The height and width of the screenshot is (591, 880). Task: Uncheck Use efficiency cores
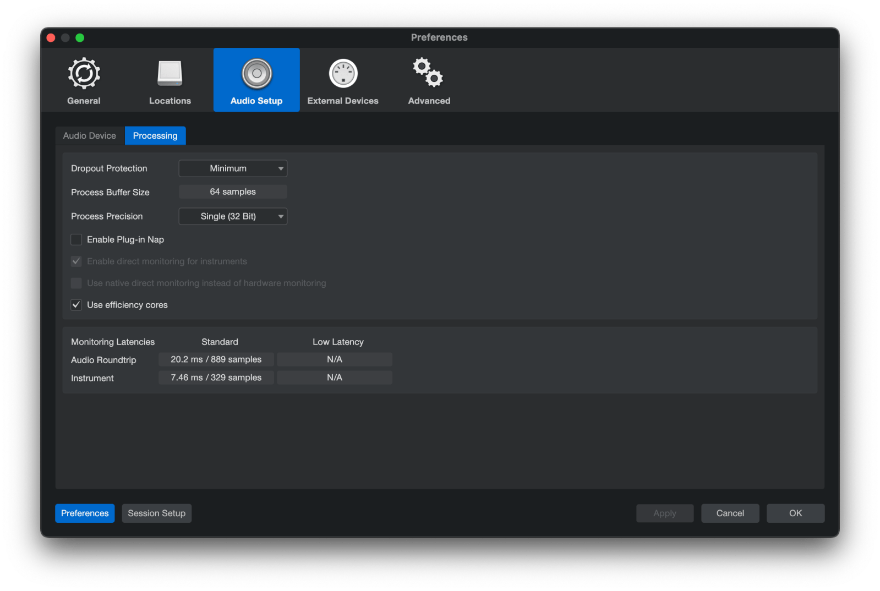pos(76,305)
